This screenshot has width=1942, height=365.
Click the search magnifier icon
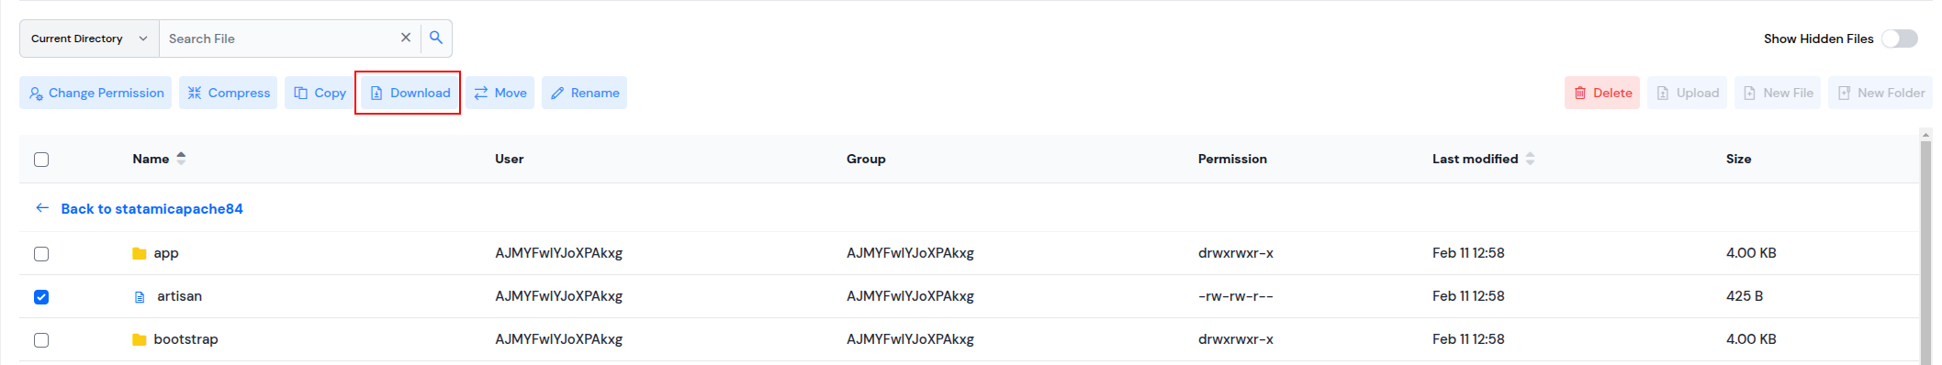pyautogui.click(x=436, y=39)
